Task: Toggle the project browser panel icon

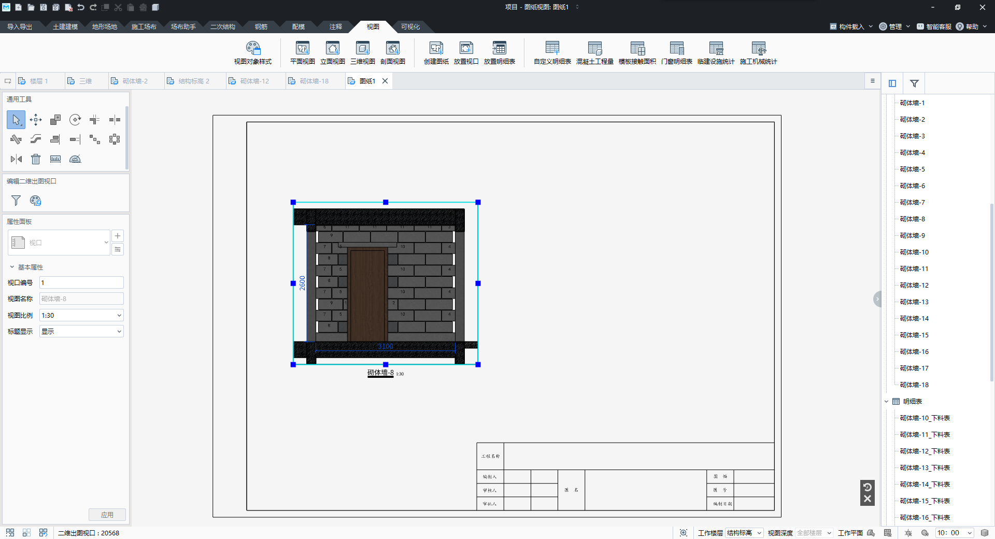Action: click(892, 83)
